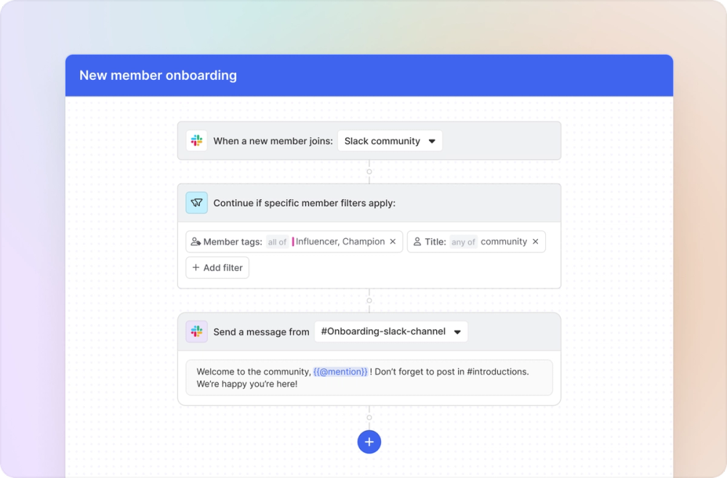Open the Slack community dropdown
Screen dimensions: 727x478
(x=390, y=141)
